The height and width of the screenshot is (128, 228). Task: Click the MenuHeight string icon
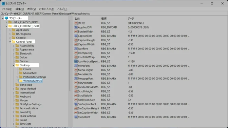click(76, 70)
